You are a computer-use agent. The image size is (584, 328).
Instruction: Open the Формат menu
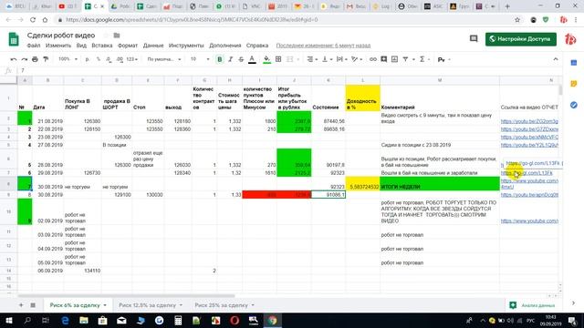[x=128, y=46]
